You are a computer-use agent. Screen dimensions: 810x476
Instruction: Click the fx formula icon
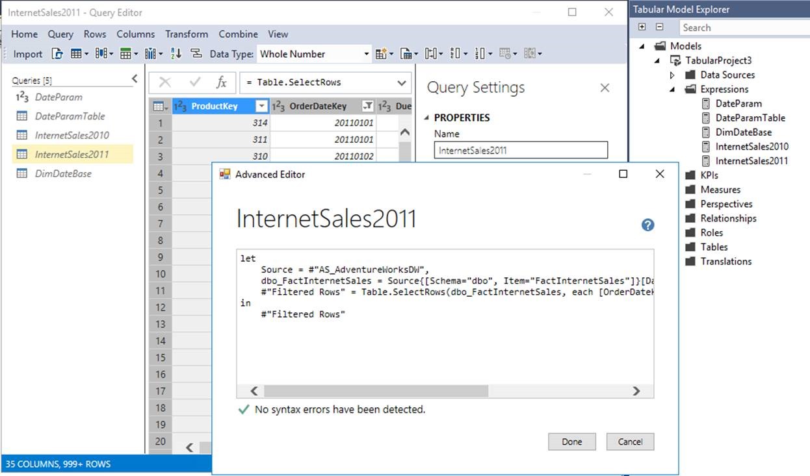click(x=222, y=82)
